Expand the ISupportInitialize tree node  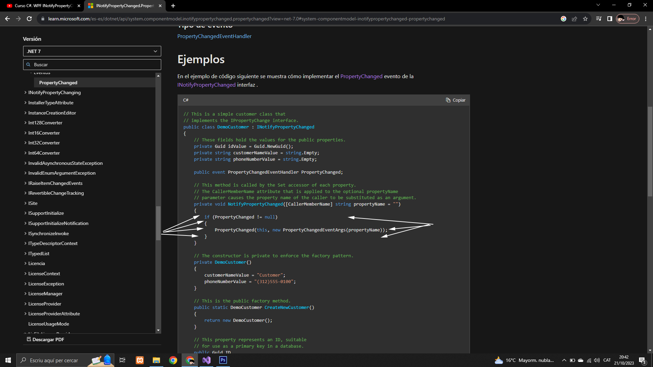coord(26,213)
